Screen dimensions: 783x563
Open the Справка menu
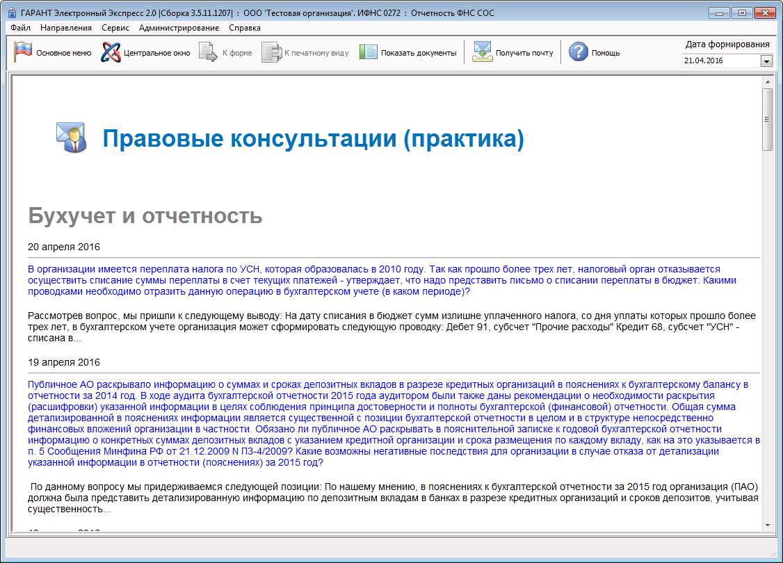[x=245, y=28]
